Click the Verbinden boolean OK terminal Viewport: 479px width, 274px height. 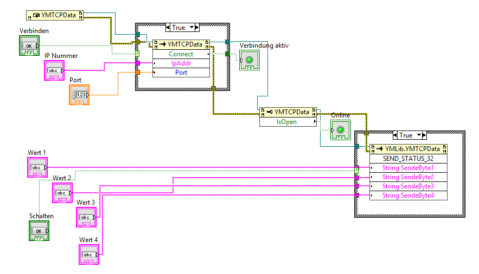29,45
